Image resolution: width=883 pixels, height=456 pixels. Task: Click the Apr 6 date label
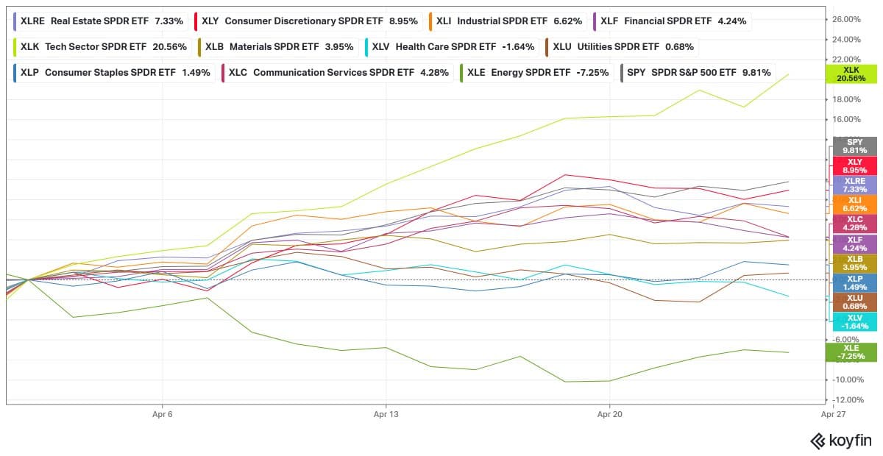162,414
